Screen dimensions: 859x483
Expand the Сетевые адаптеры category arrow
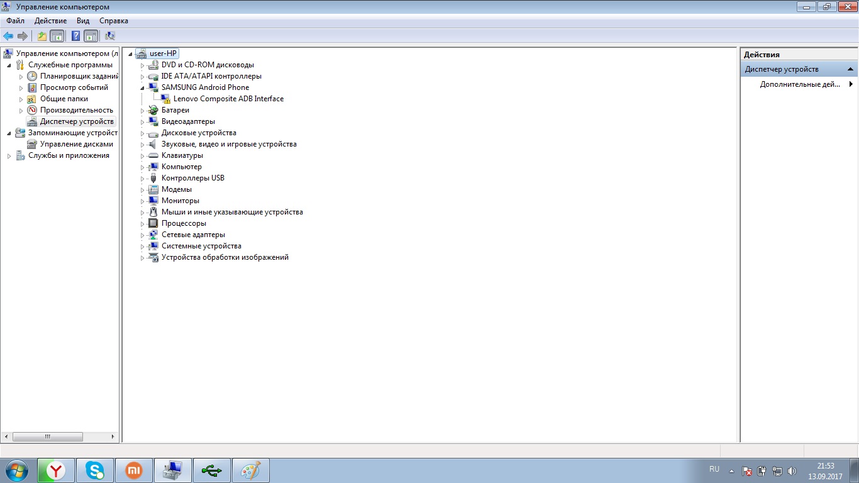point(142,235)
